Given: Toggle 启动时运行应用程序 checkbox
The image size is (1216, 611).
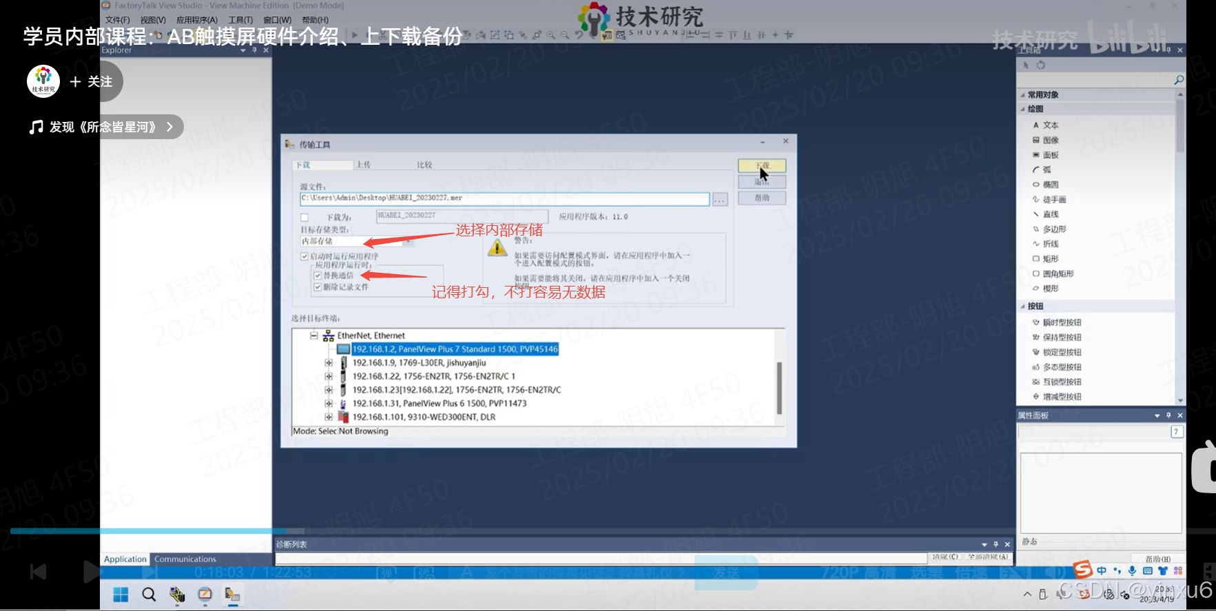Looking at the screenshot, I should pos(305,257).
